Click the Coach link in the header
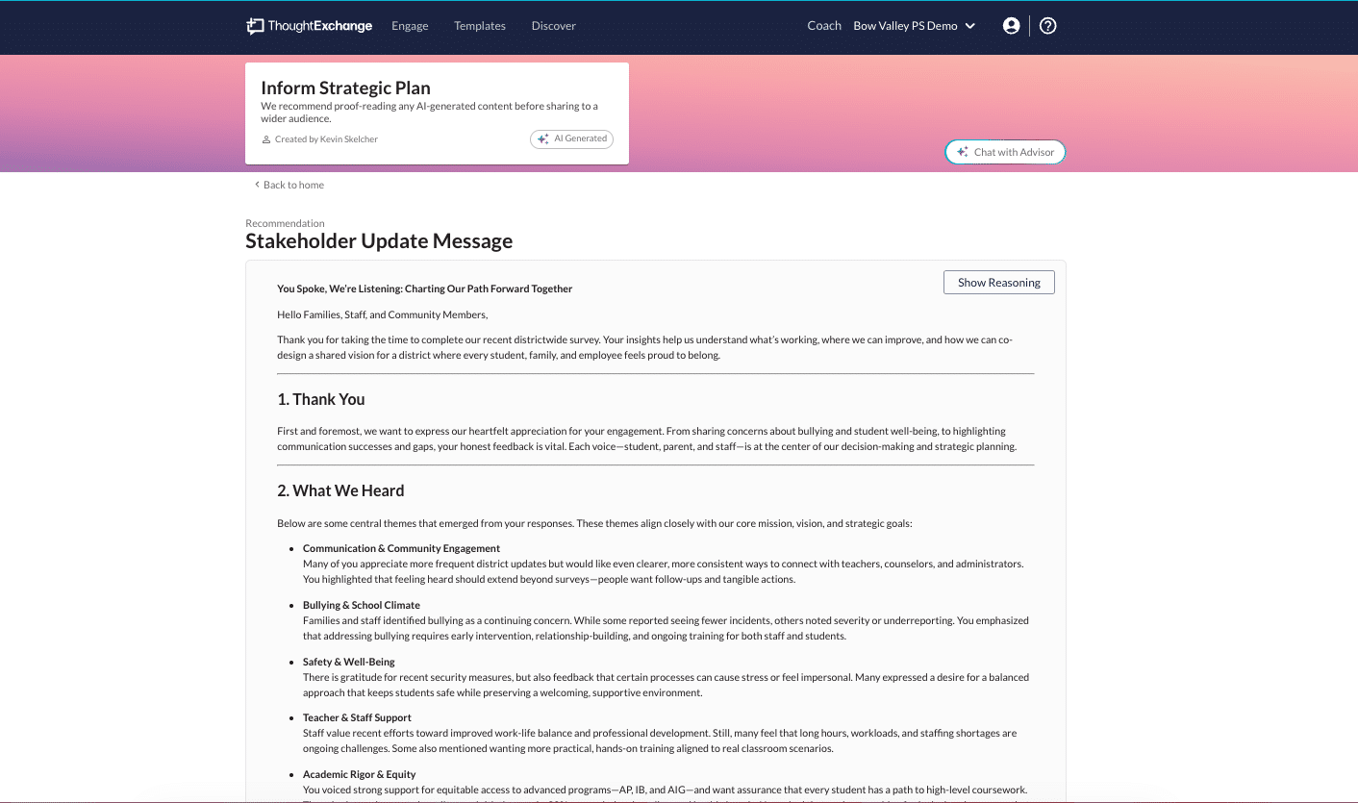Image resolution: width=1358 pixels, height=803 pixels. pyautogui.click(x=824, y=26)
